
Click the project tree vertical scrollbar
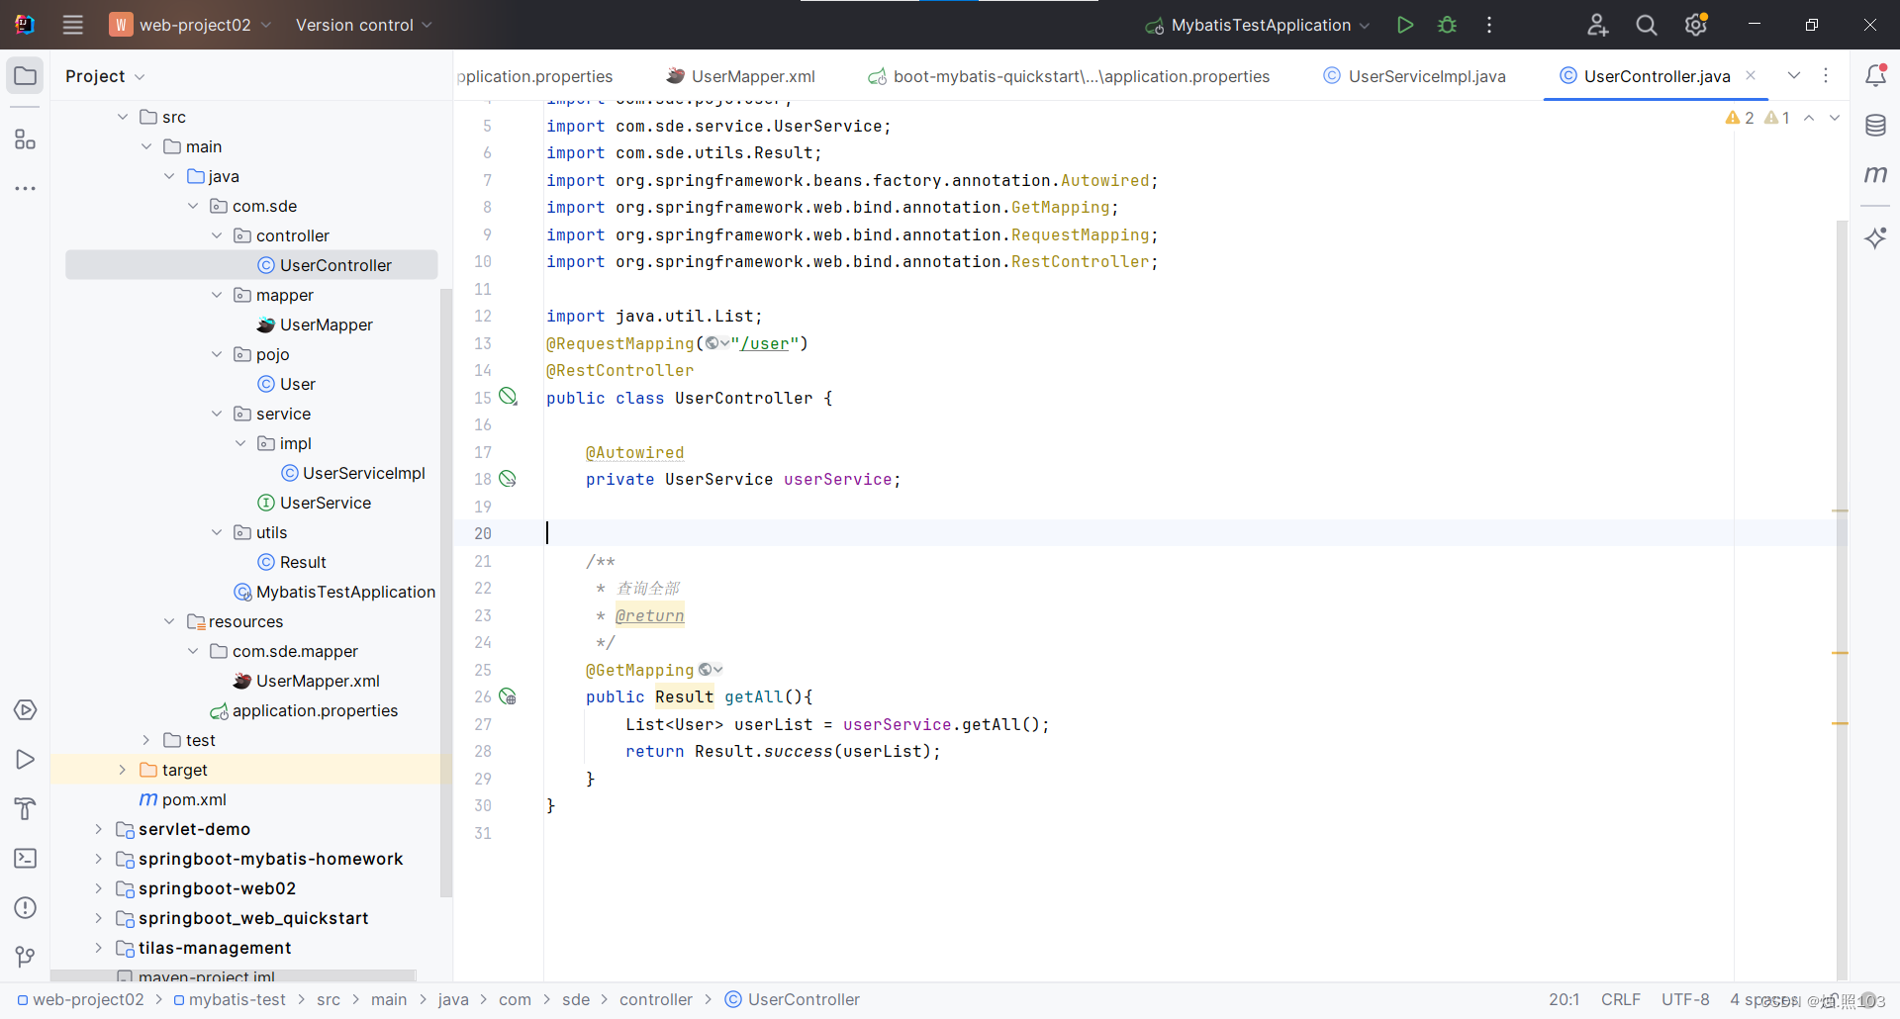(x=445, y=594)
